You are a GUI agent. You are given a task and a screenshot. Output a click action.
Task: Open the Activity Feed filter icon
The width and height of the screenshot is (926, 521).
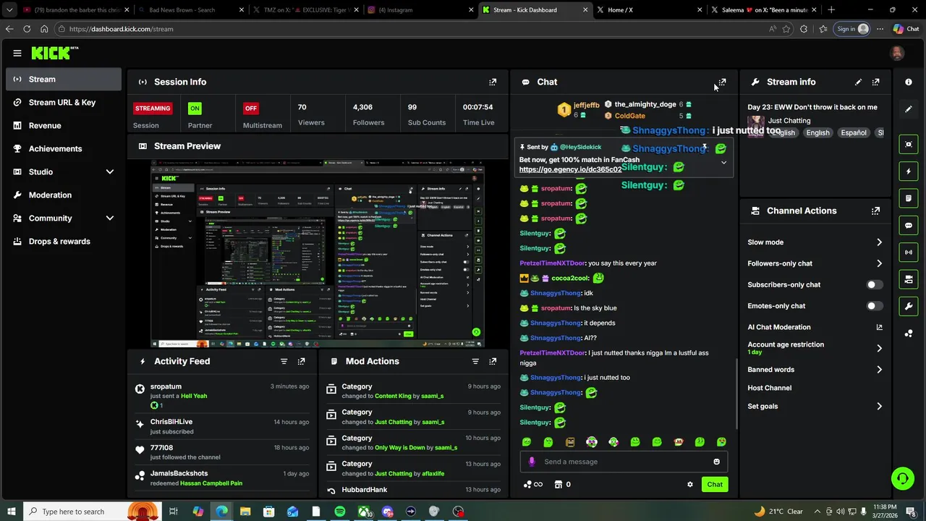coord(284,361)
